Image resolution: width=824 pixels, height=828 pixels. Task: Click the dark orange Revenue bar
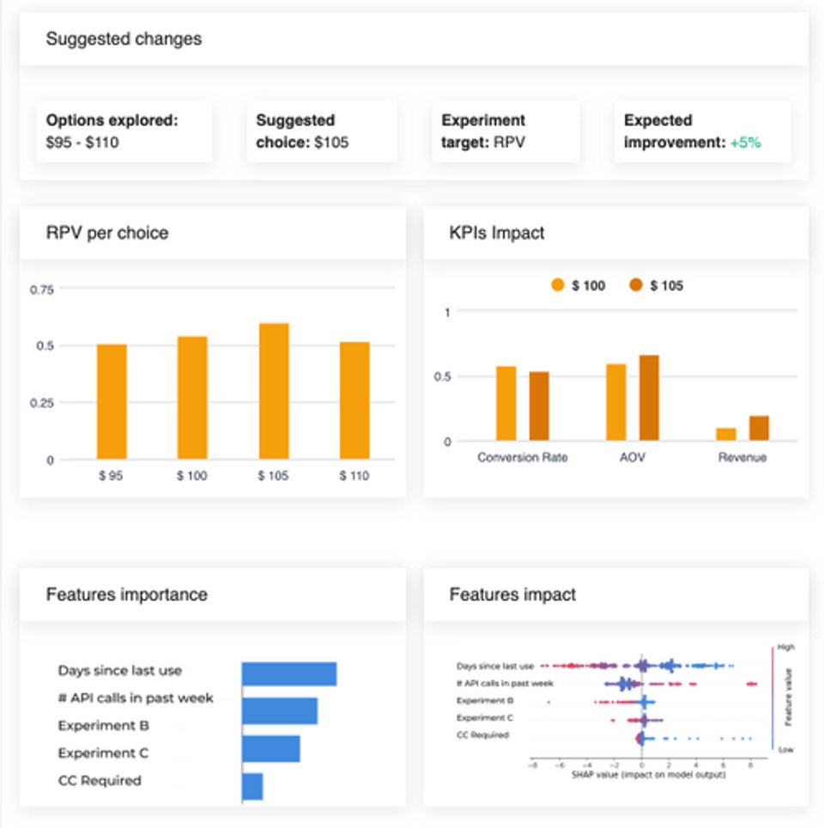coord(759,429)
